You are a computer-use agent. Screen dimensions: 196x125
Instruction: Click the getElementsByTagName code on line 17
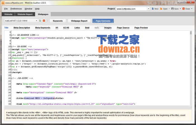pyautogui.click(x=62, y=67)
